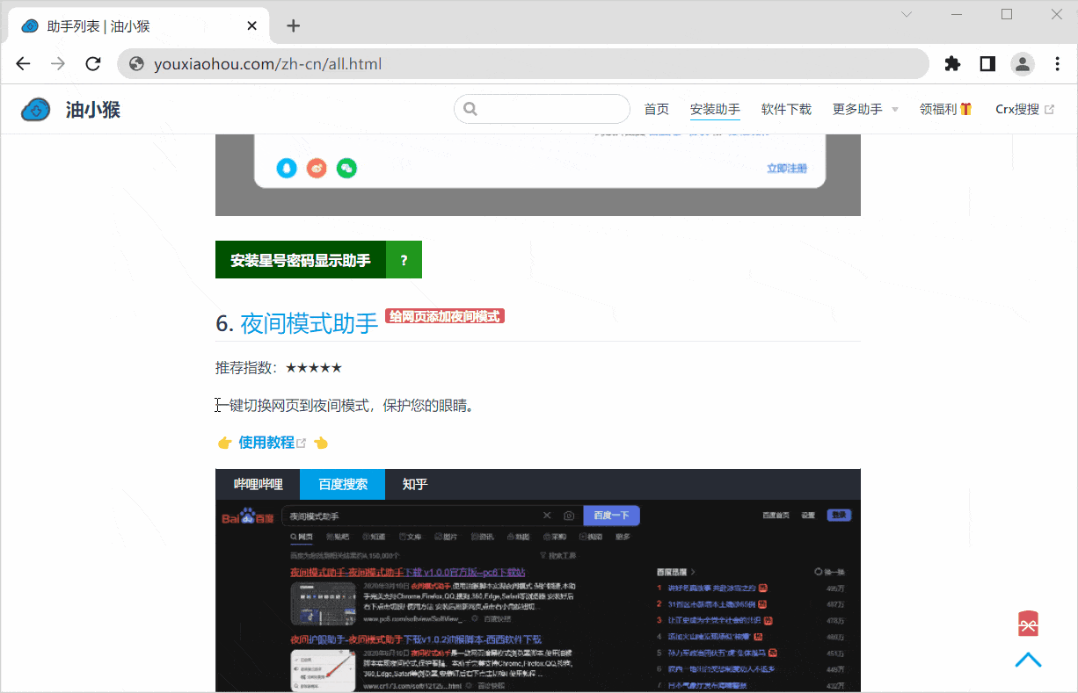1078x693 pixels.
Task: Click the pointing-left hand emoji after 使用教程
Action: pos(321,443)
